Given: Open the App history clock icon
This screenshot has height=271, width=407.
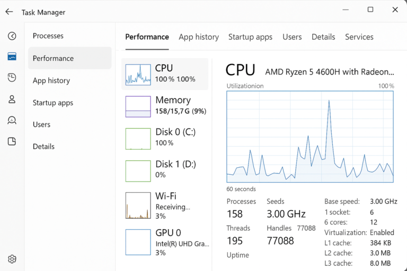Looking at the screenshot, I should (x=12, y=78).
